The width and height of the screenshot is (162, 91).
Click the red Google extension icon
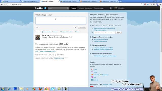click(x=145, y=4)
